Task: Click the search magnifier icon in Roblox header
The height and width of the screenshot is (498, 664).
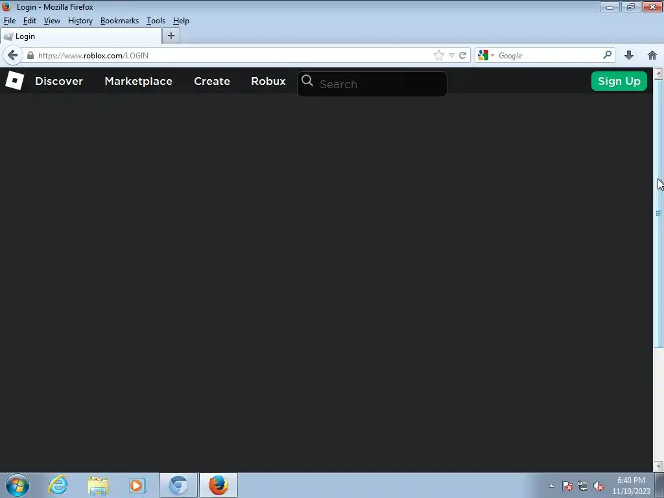Action: click(307, 81)
